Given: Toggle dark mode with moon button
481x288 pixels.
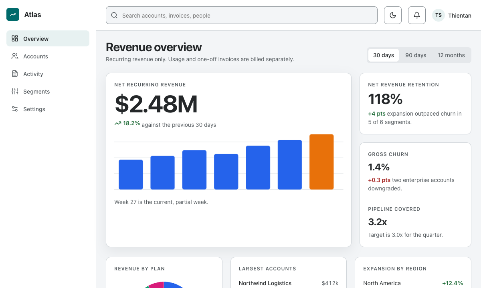Looking at the screenshot, I should (x=393, y=15).
